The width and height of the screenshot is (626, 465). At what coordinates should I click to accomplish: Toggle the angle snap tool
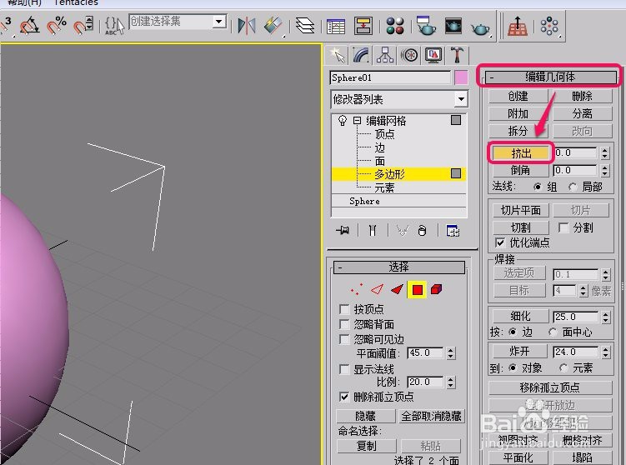[29, 26]
